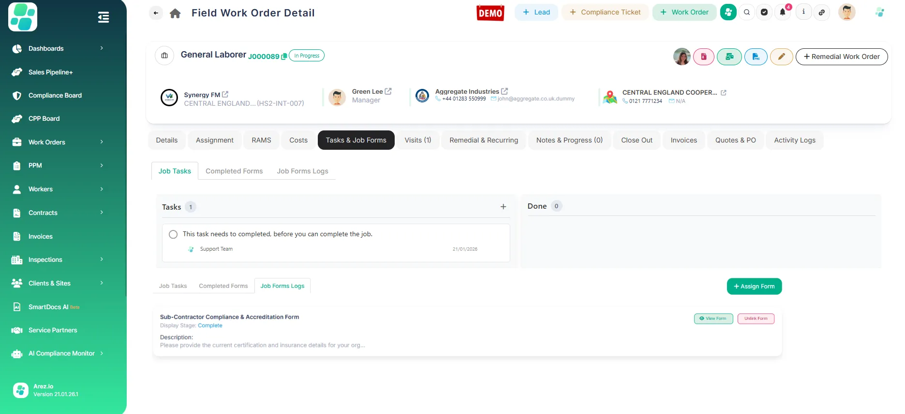Viewport: 905px width, 414px height.
Task: Add a new task with plus icon
Action: pyautogui.click(x=503, y=207)
